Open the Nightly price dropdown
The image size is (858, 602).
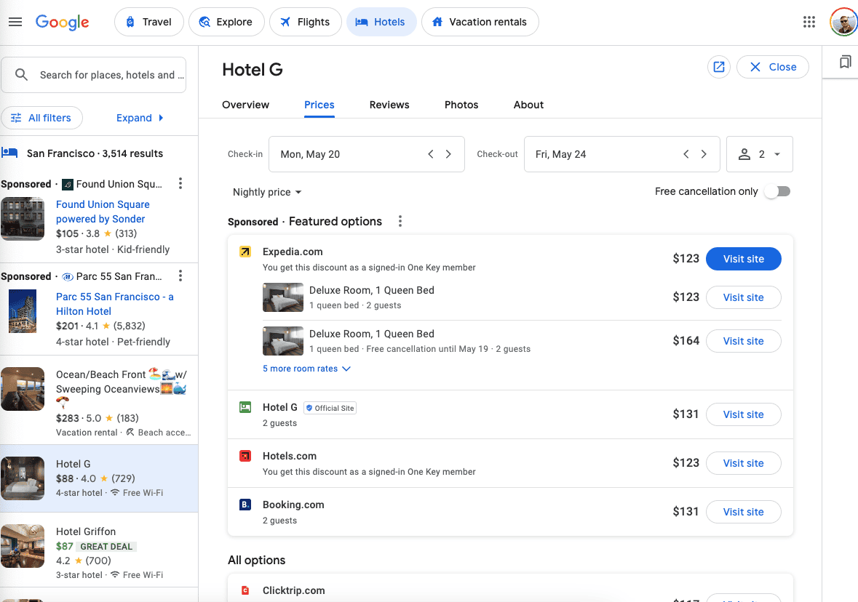[x=266, y=192]
